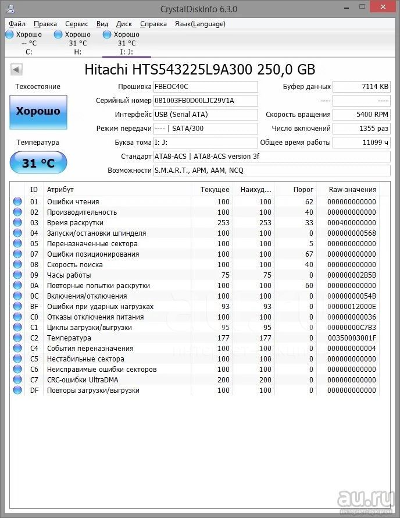Click the Буфер данных 7114 KB field

[362, 87]
